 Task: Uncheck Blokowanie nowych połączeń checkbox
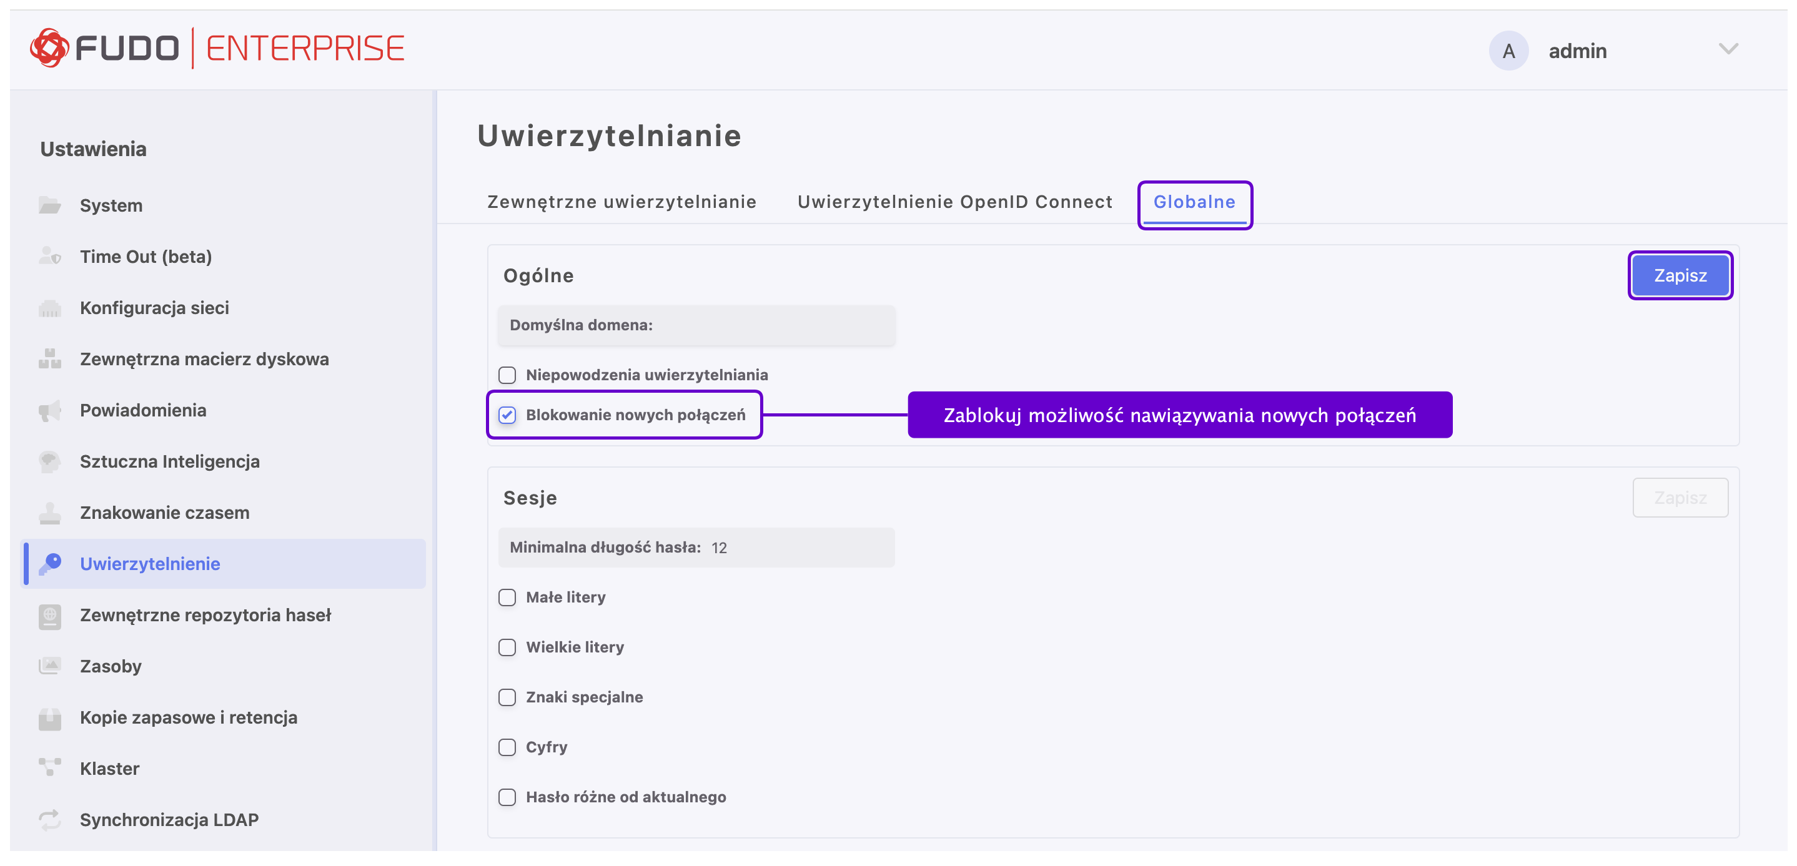pyautogui.click(x=507, y=416)
